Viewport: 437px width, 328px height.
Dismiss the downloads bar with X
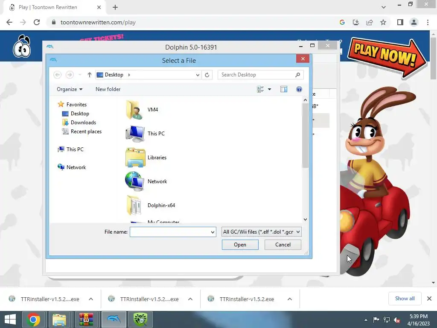[x=429, y=299]
